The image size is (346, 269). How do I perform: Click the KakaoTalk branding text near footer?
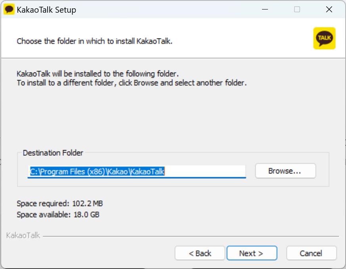point(23,235)
